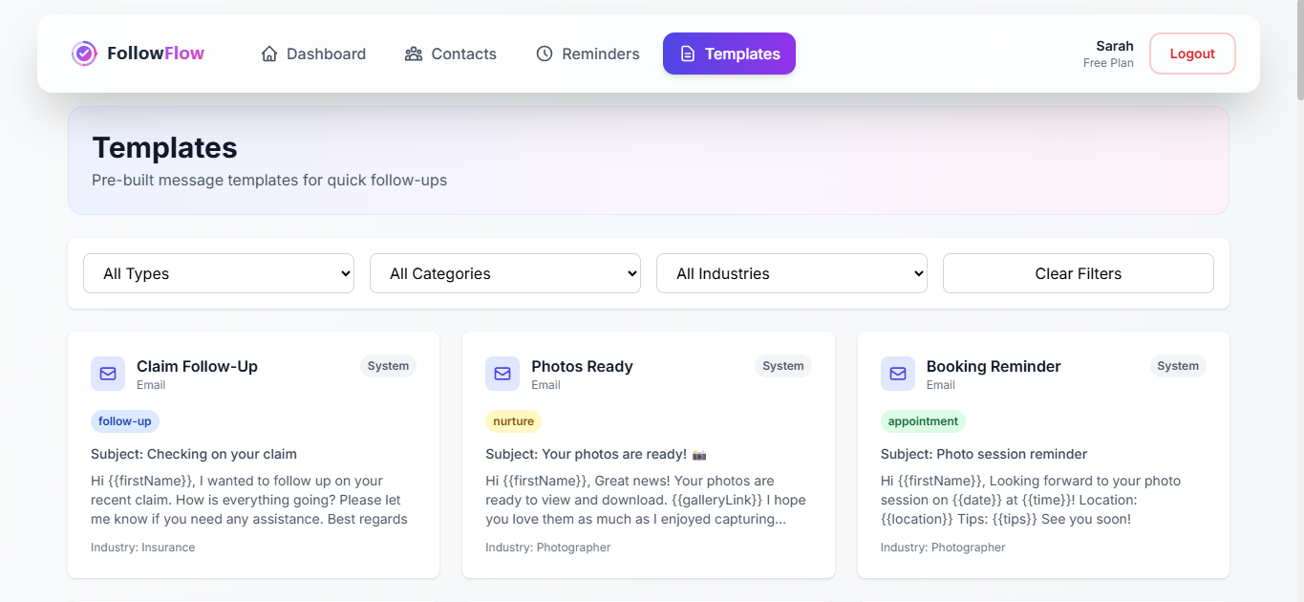The width and height of the screenshot is (1304, 602).
Task: Select the follow-up tag on Claim Follow-Up
Action: [x=124, y=420]
